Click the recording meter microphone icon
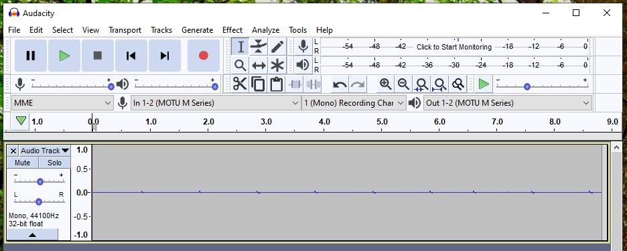 303,46
